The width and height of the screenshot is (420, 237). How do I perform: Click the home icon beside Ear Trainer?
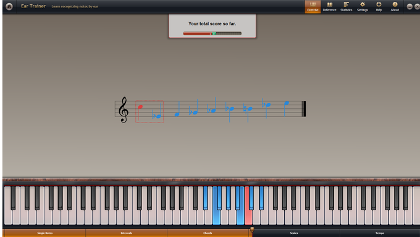[9, 6]
